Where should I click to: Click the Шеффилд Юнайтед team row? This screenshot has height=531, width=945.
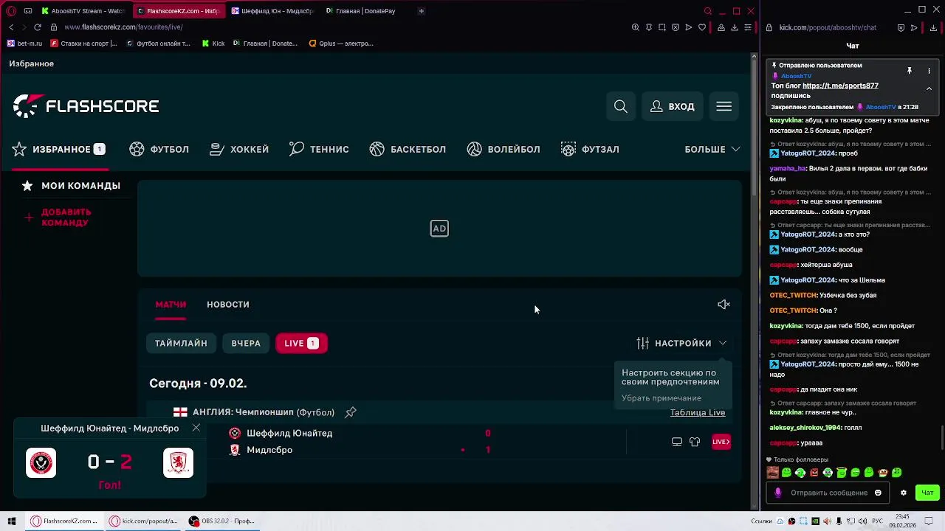pyautogui.click(x=289, y=433)
